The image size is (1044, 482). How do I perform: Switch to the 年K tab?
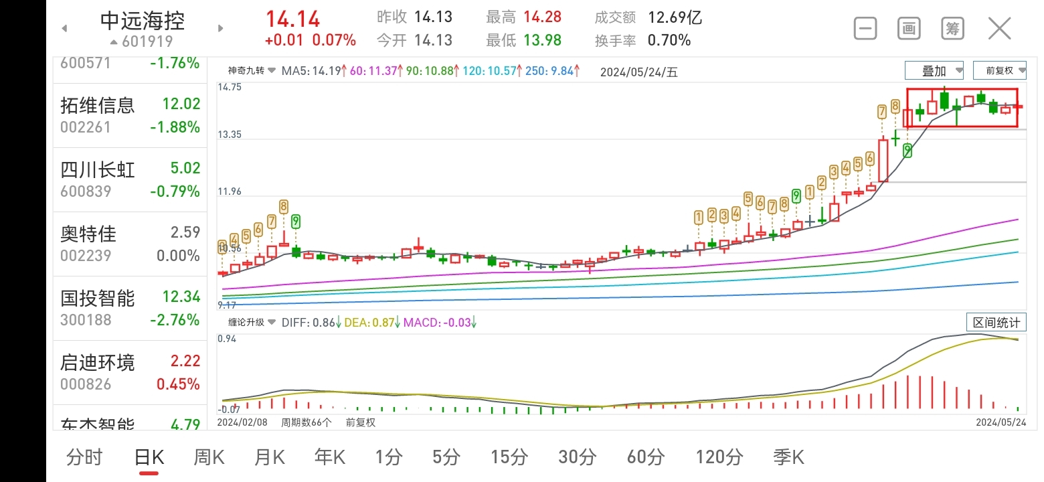pyautogui.click(x=330, y=457)
